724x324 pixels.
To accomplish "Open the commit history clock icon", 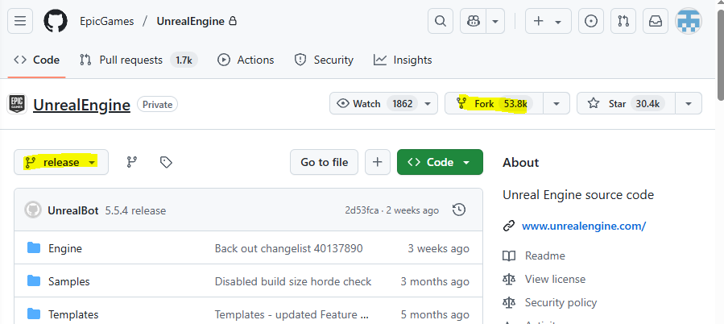I will coord(458,210).
